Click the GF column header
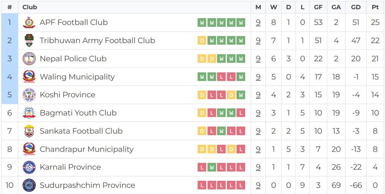The width and height of the screenshot is (385, 194). click(x=318, y=7)
